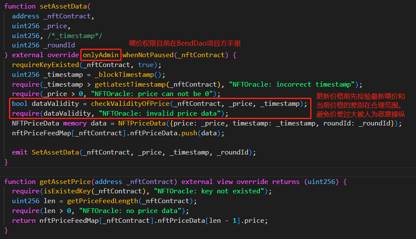Select the "NFTOracle: price can not be 0" string
This screenshot has height=239, width=416.
click(x=152, y=94)
